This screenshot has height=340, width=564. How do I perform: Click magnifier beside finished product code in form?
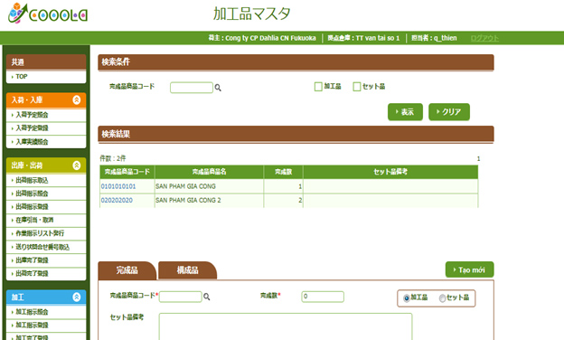pos(206,297)
